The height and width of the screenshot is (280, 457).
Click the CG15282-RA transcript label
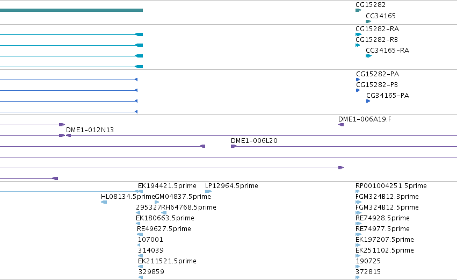[377, 29]
